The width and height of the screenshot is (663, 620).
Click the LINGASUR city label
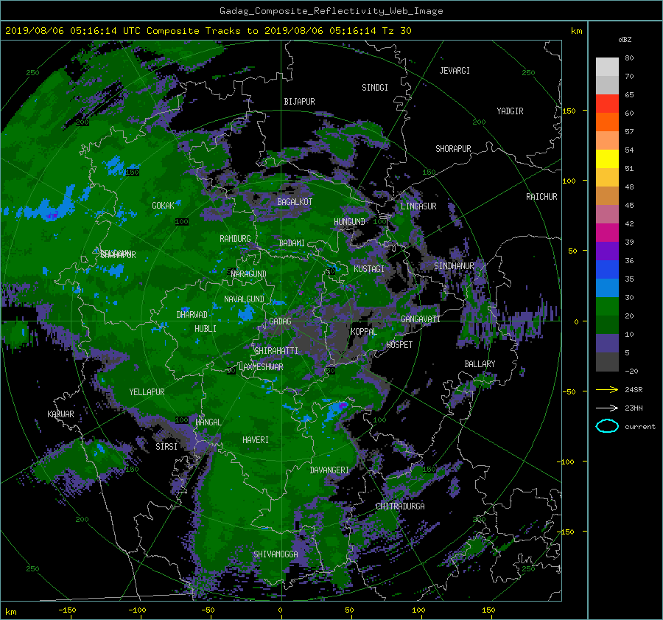point(418,206)
